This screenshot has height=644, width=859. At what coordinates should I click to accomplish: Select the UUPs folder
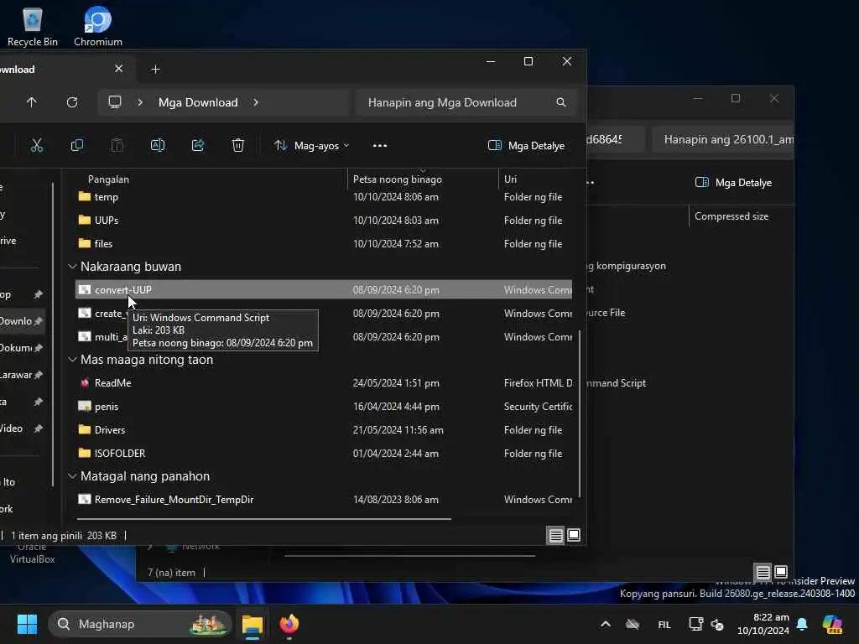(x=323, y=221)
